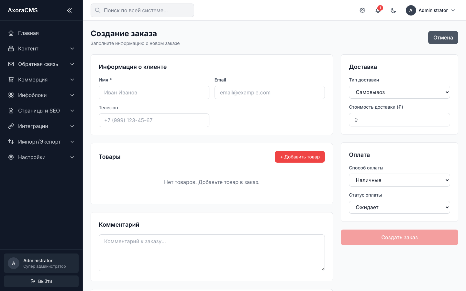466x291 pixels.
Task: Click the Импорт/Экспорт arrows icon
Action: coord(11,142)
